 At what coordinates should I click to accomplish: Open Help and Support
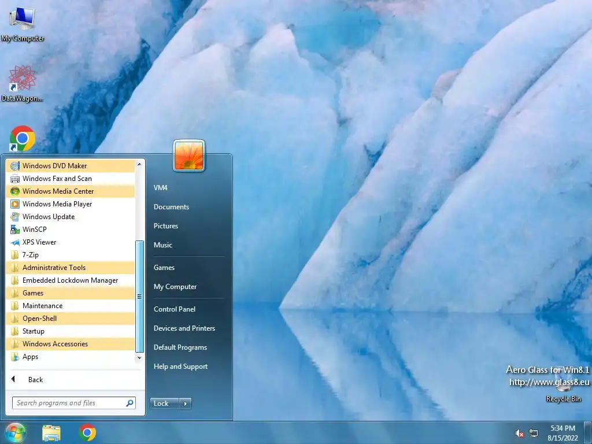[x=180, y=367]
